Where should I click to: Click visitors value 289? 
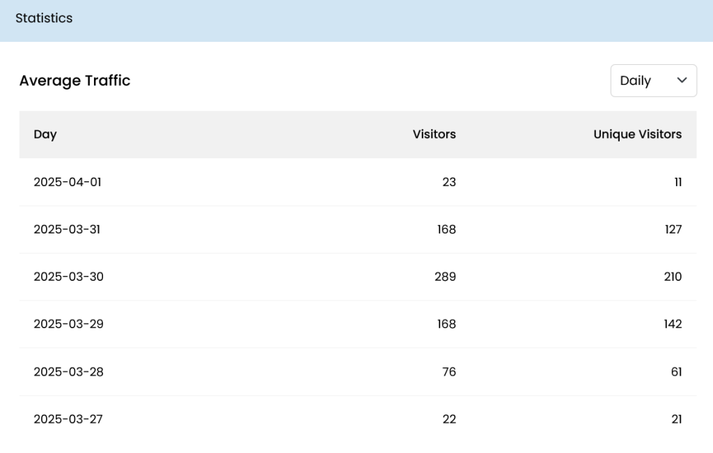tap(444, 277)
